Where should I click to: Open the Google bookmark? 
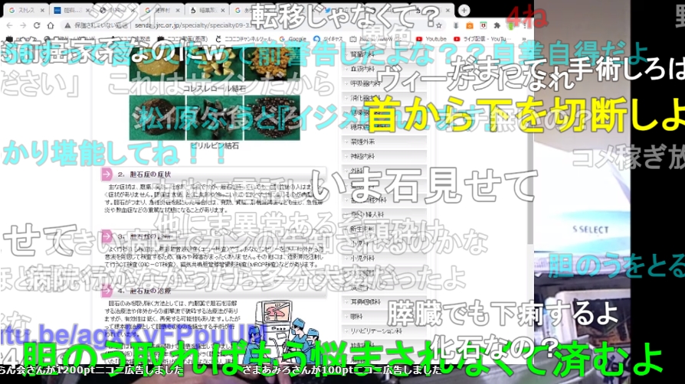pyautogui.click(x=293, y=39)
